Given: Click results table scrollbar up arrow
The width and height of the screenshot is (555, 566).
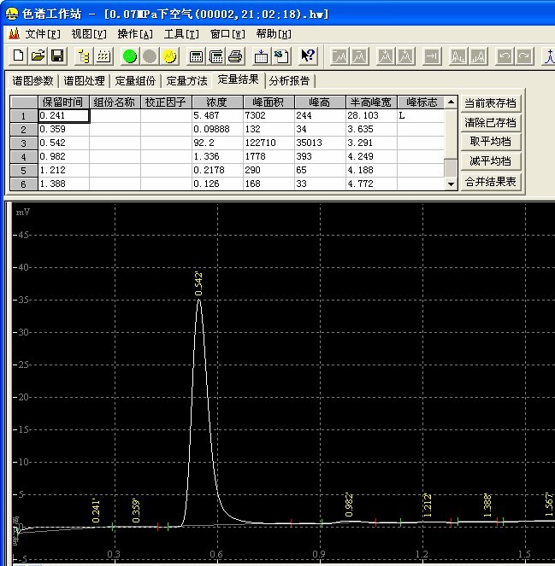Looking at the screenshot, I should coord(452,102).
